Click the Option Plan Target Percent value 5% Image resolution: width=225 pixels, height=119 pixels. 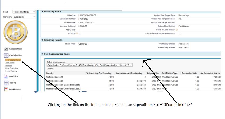click(x=180, y=19)
